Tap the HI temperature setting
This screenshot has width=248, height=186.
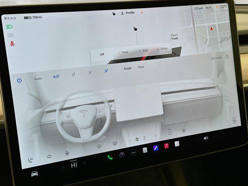[74, 165]
